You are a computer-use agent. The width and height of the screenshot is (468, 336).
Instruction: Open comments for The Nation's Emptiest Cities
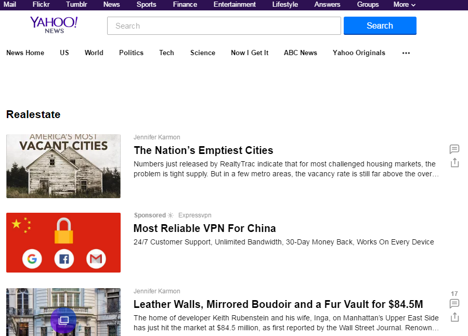point(454,149)
